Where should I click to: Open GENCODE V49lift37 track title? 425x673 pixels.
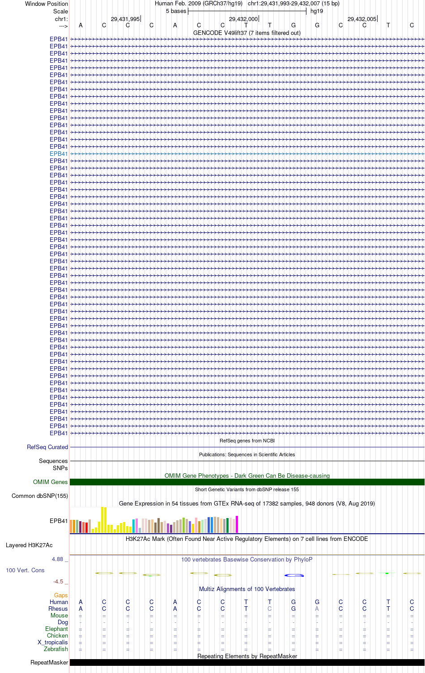point(247,33)
